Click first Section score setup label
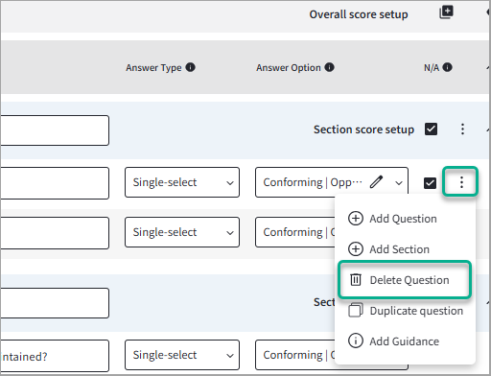 (363, 129)
